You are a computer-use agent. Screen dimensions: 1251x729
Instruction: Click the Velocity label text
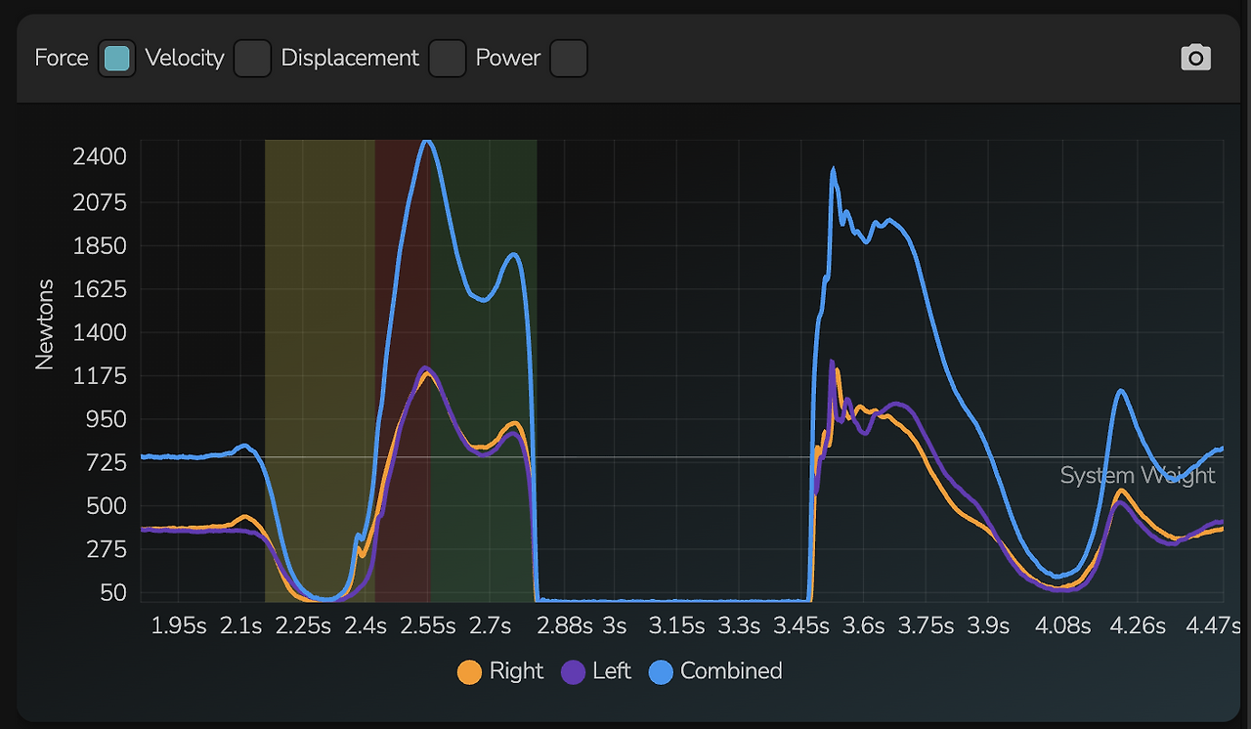pos(185,58)
